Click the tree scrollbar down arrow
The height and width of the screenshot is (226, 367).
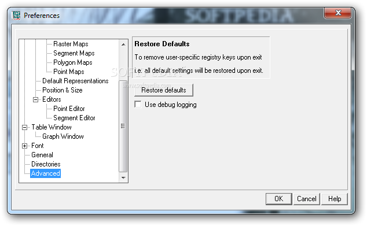pos(123,177)
